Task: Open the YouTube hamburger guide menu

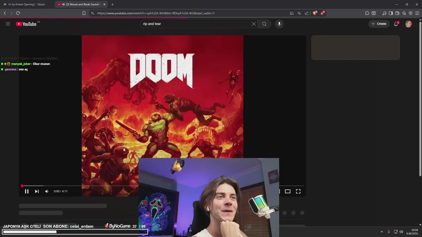Action: 8,24
